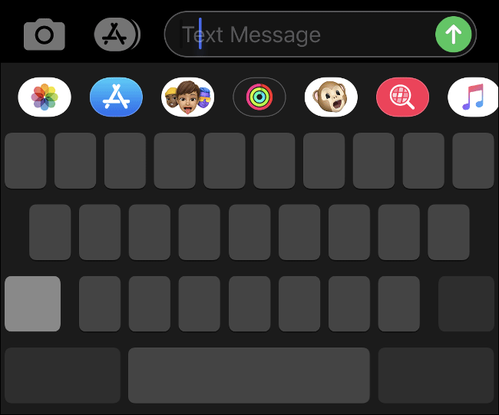Tap the key right of shift
Viewport: 499px width, 415px height.
tap(100, 304)
